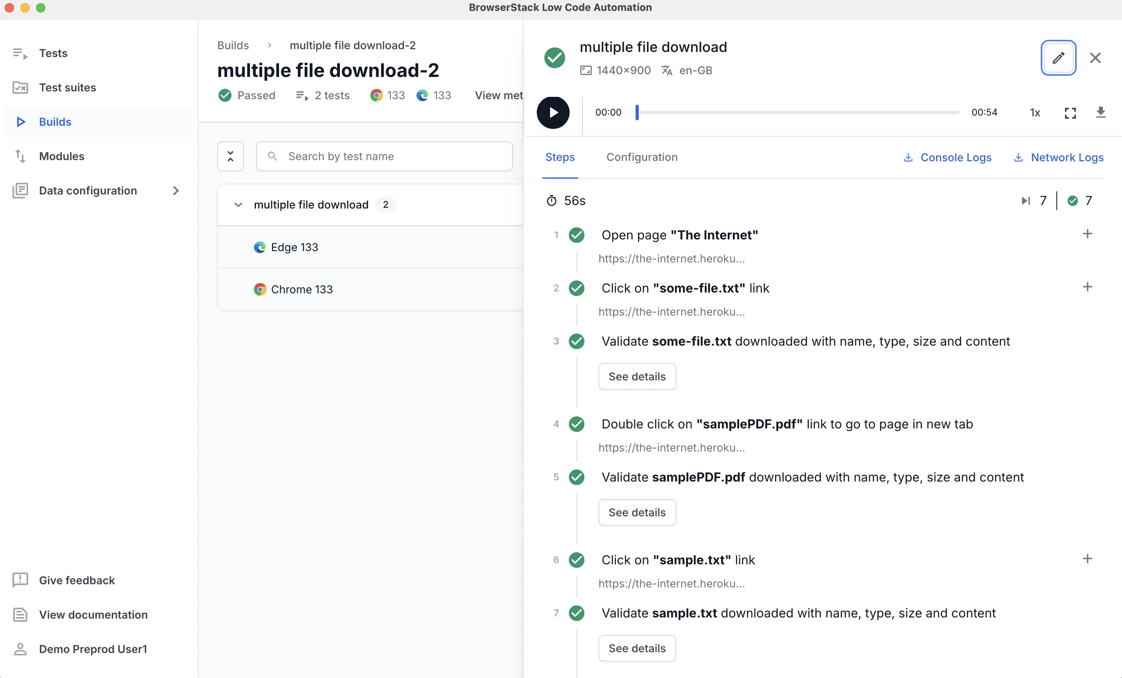Click the Console Logs download icon

907,157
